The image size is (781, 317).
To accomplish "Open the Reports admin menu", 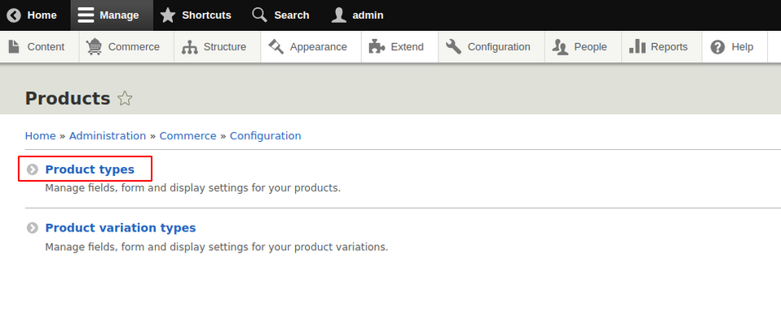I will (661, 46).
